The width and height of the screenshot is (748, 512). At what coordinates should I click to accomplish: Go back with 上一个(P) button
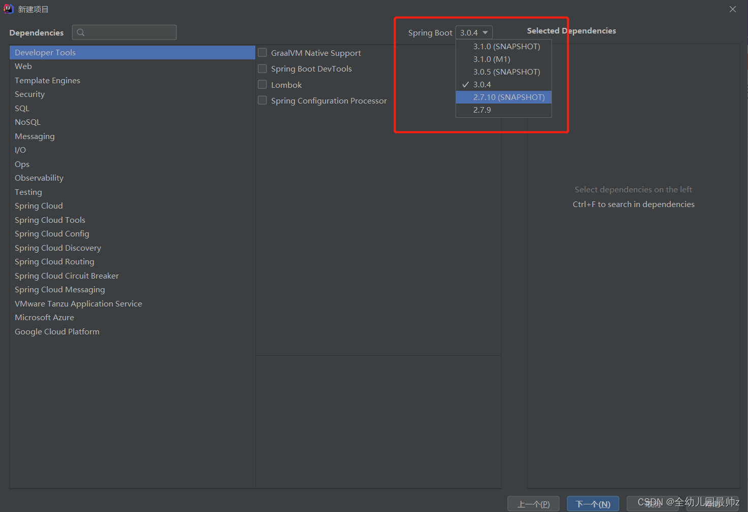tap(533, 504)
